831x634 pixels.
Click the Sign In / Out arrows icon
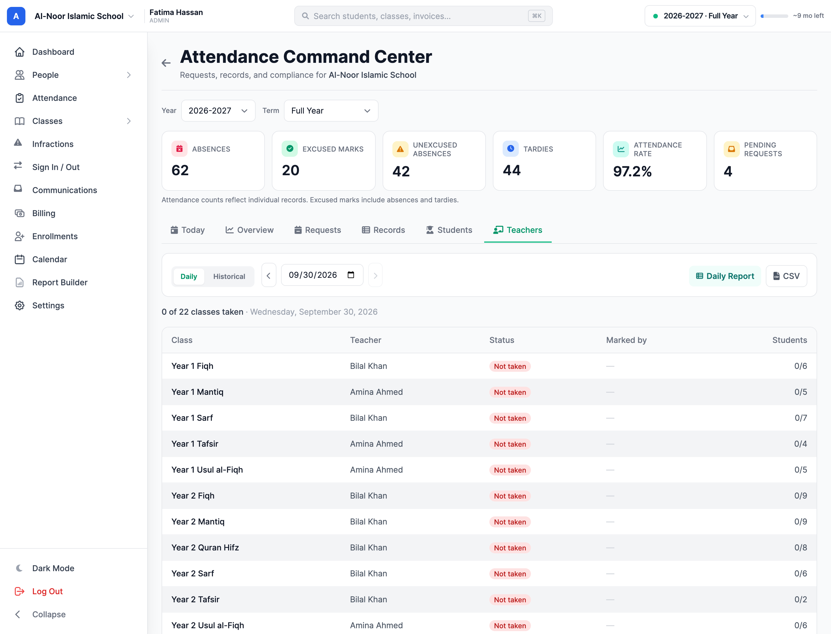coord(18,166)
